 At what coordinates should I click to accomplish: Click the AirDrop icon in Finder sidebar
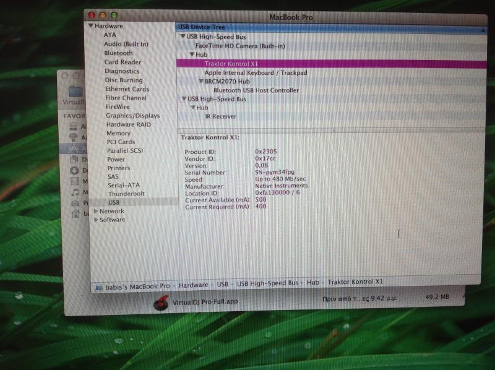coord(73,137)
